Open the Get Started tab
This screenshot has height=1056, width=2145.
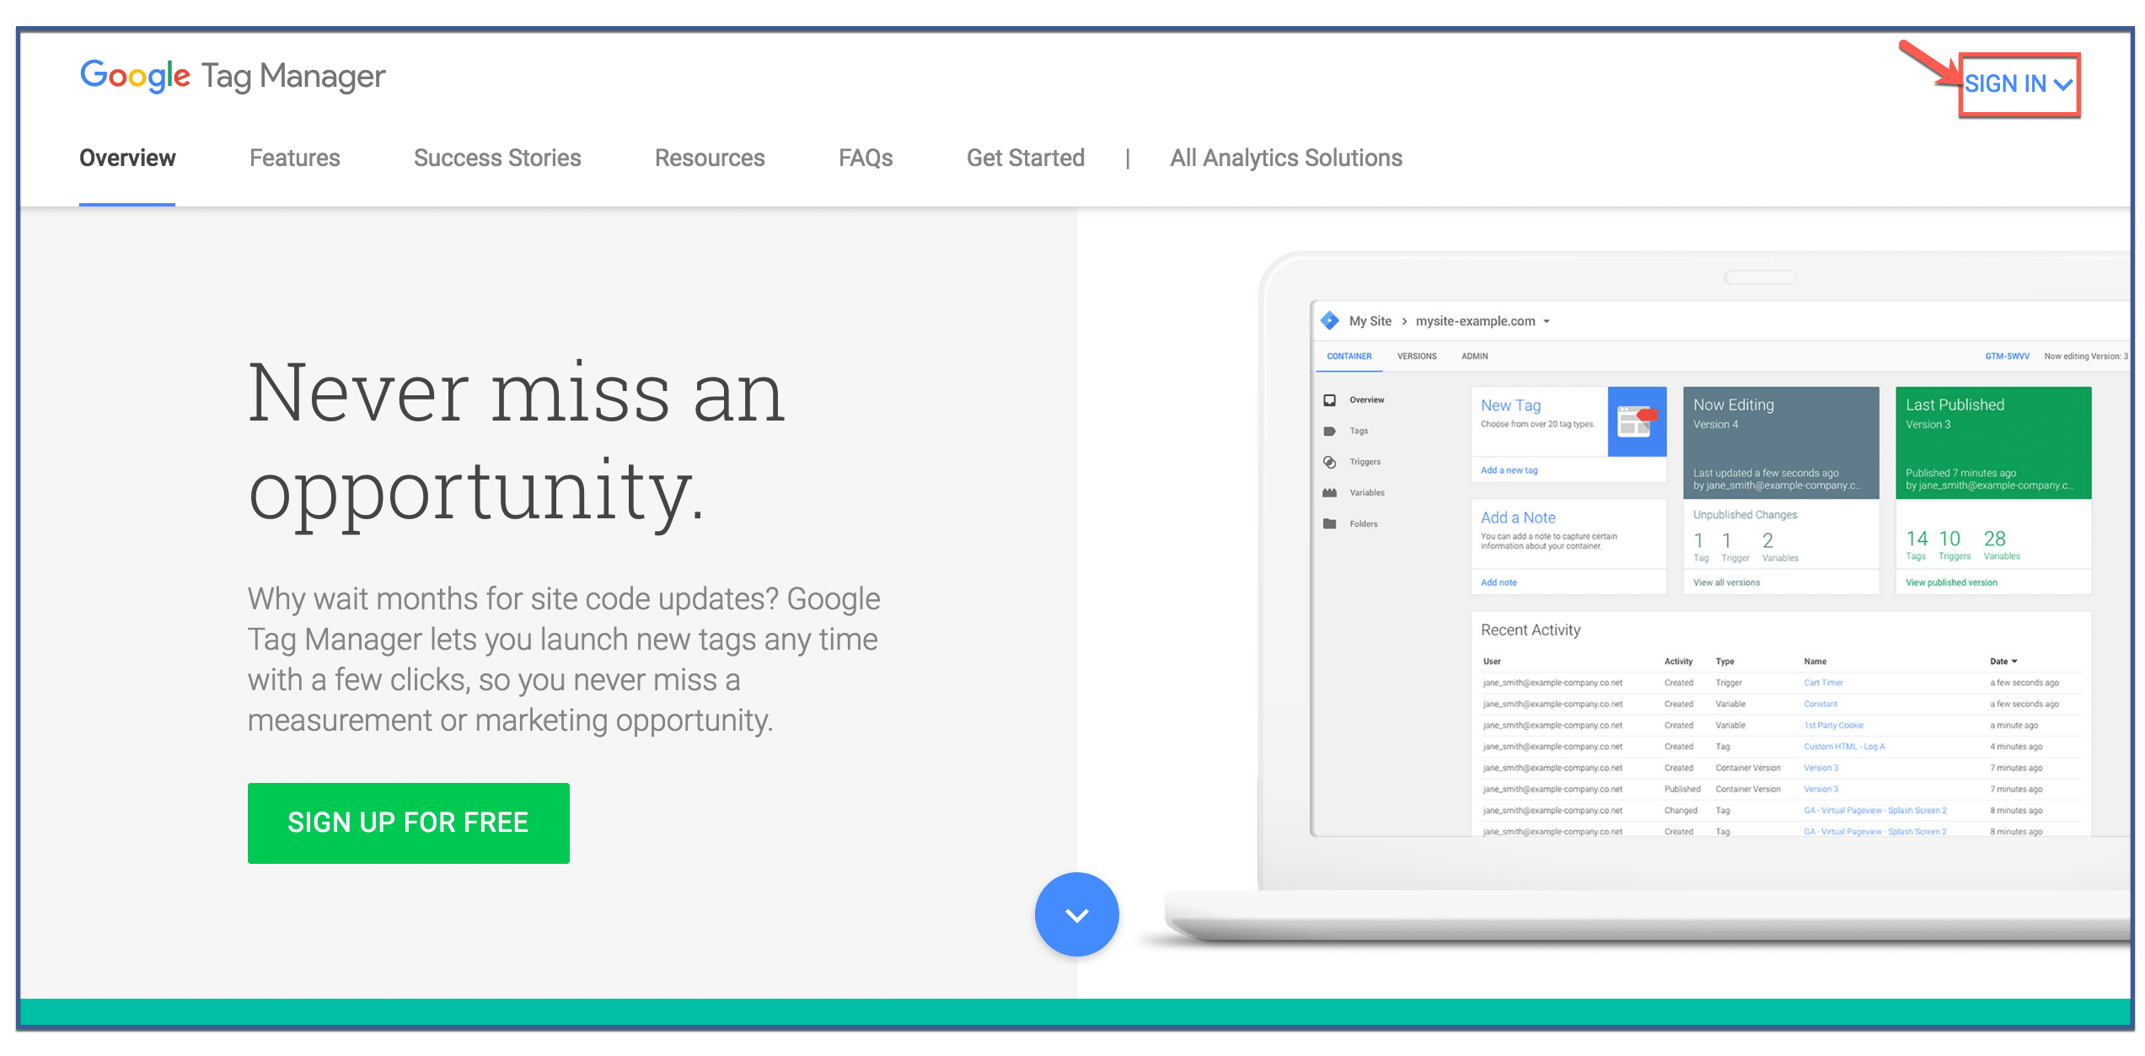click(x=1026, y=158)
